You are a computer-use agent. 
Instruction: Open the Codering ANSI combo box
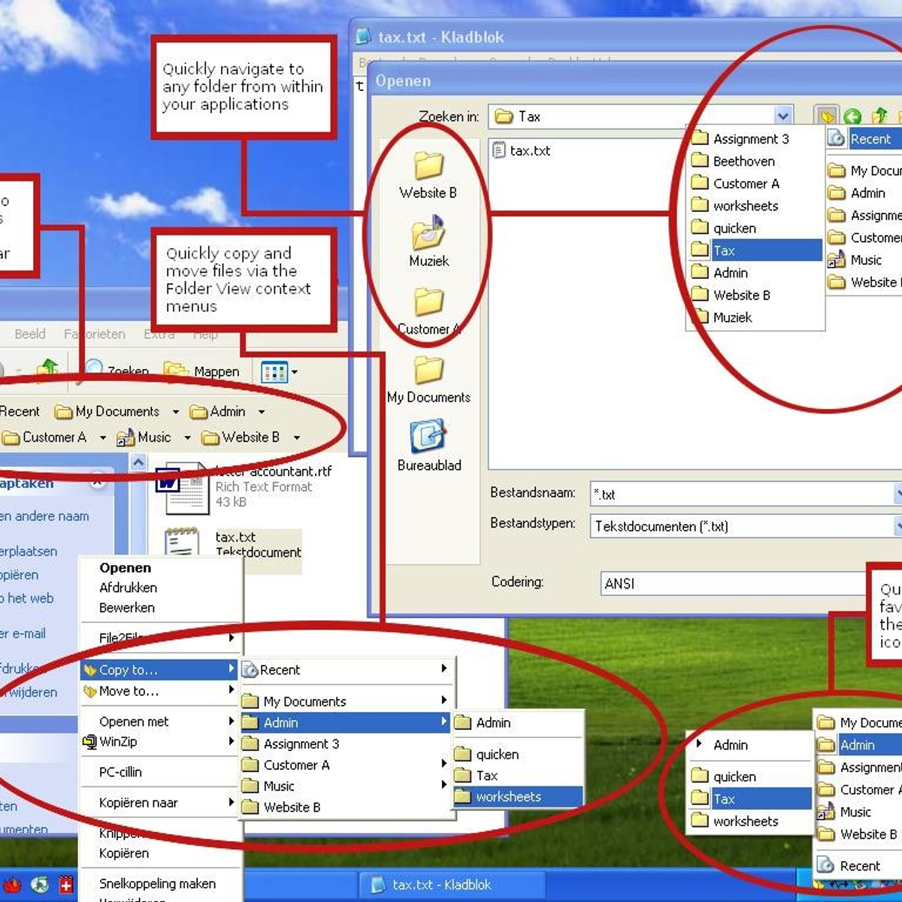coord(752,583)
